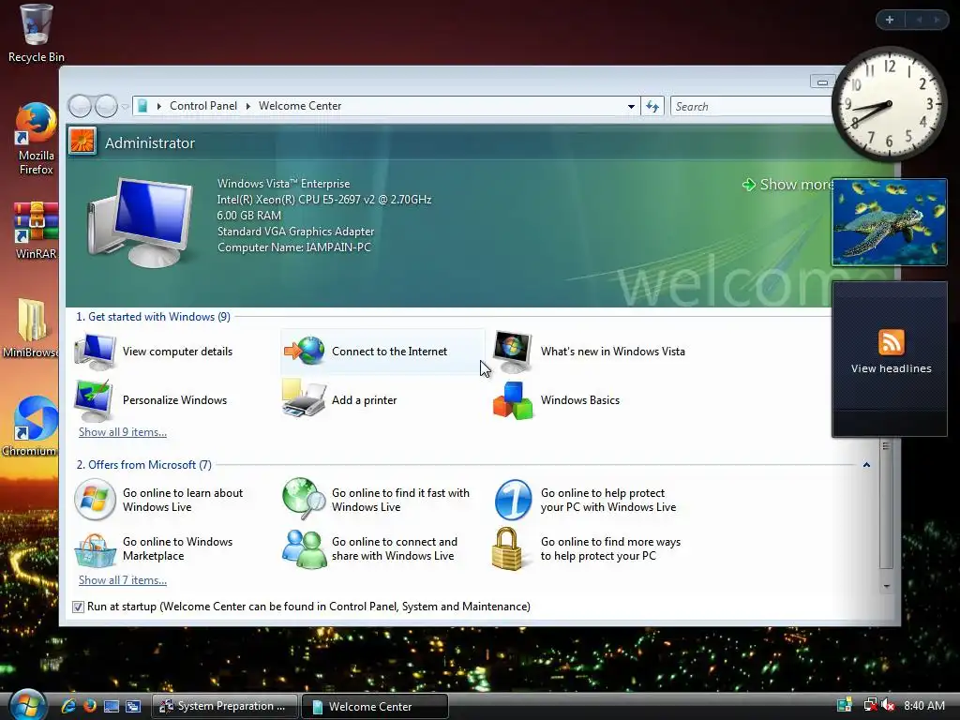This screenshot has width=960, height=720.
Task: Select the WinRAR desktop shortcut
Action: click(36, 231)
